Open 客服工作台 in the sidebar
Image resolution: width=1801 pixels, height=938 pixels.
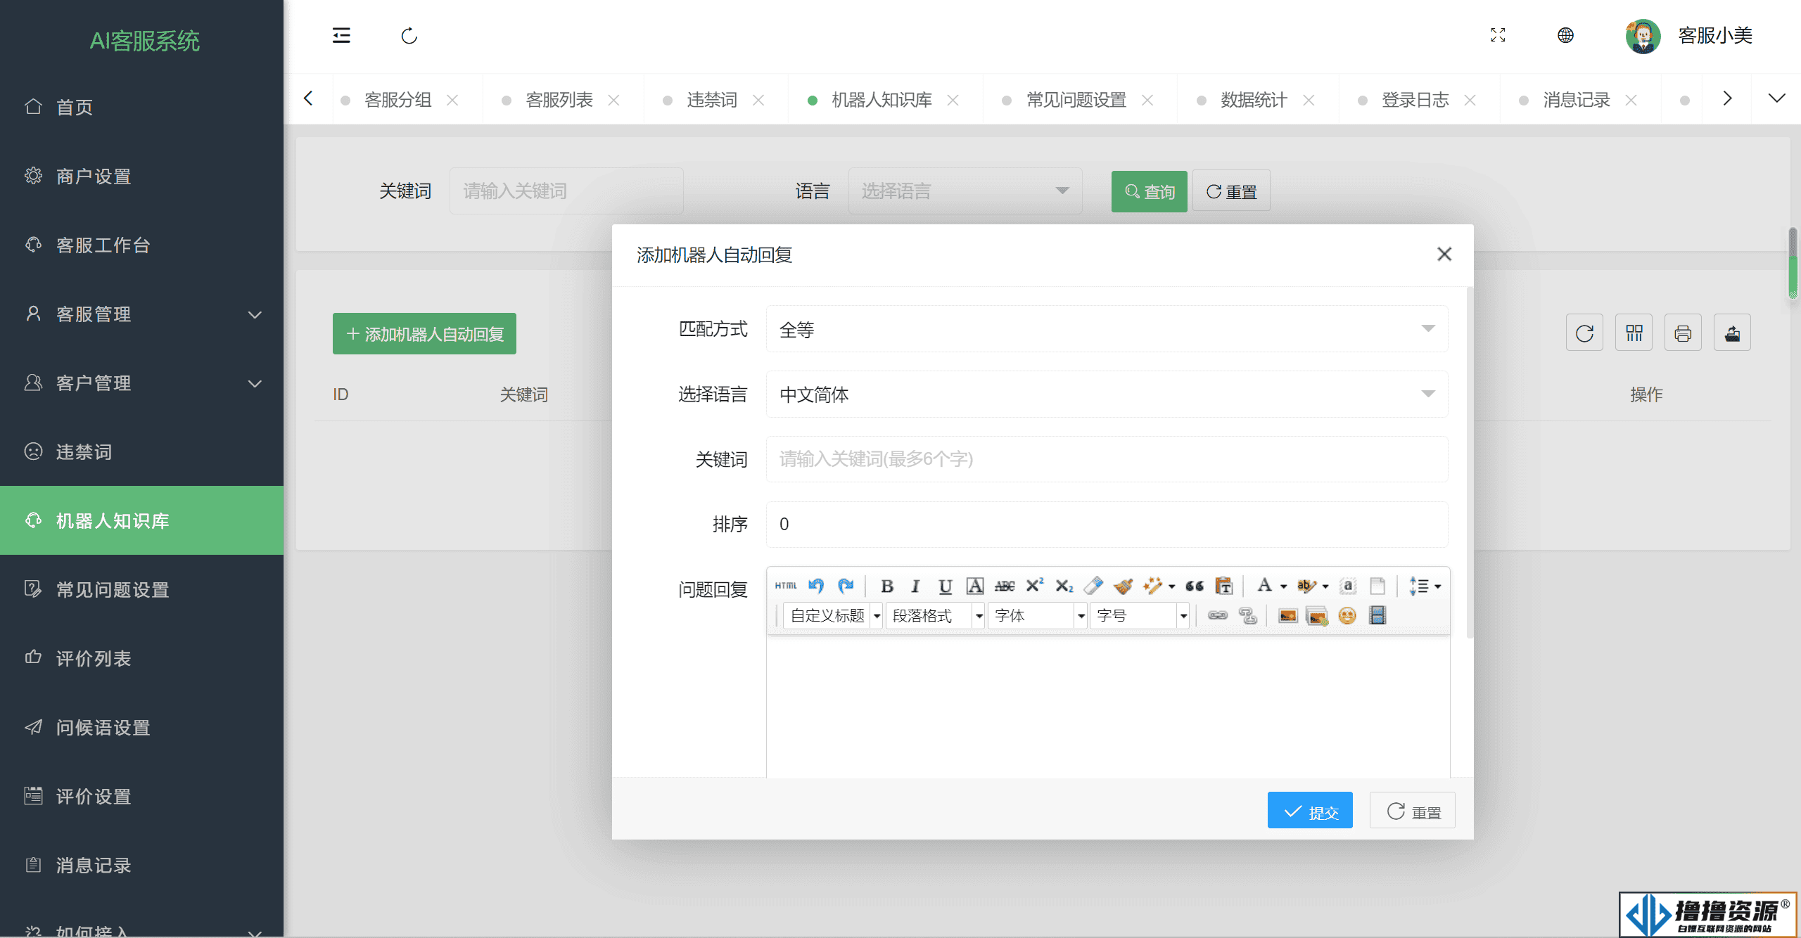pyautogui.click(x=141, y=245)
